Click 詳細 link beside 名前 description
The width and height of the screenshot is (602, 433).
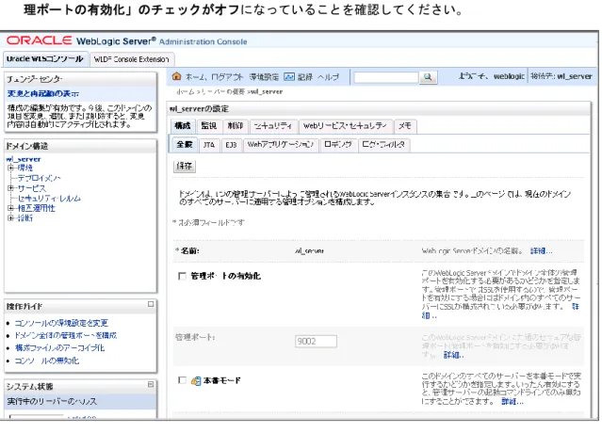[x=542, y=251]
